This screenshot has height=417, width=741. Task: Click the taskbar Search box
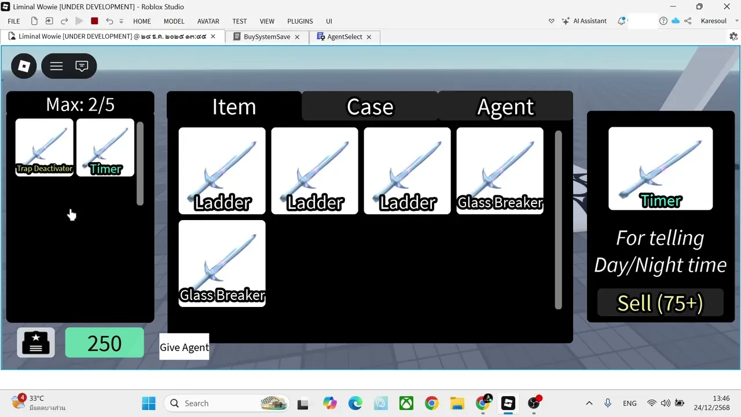226,403
